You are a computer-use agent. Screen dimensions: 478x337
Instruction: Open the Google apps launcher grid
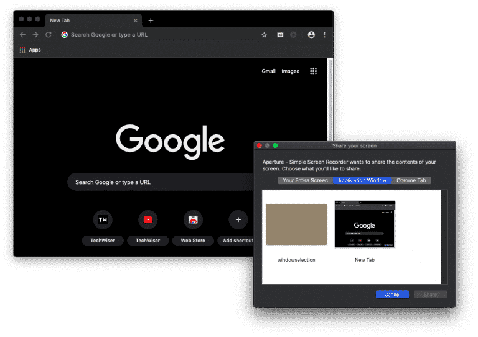[x=314, y=71]
